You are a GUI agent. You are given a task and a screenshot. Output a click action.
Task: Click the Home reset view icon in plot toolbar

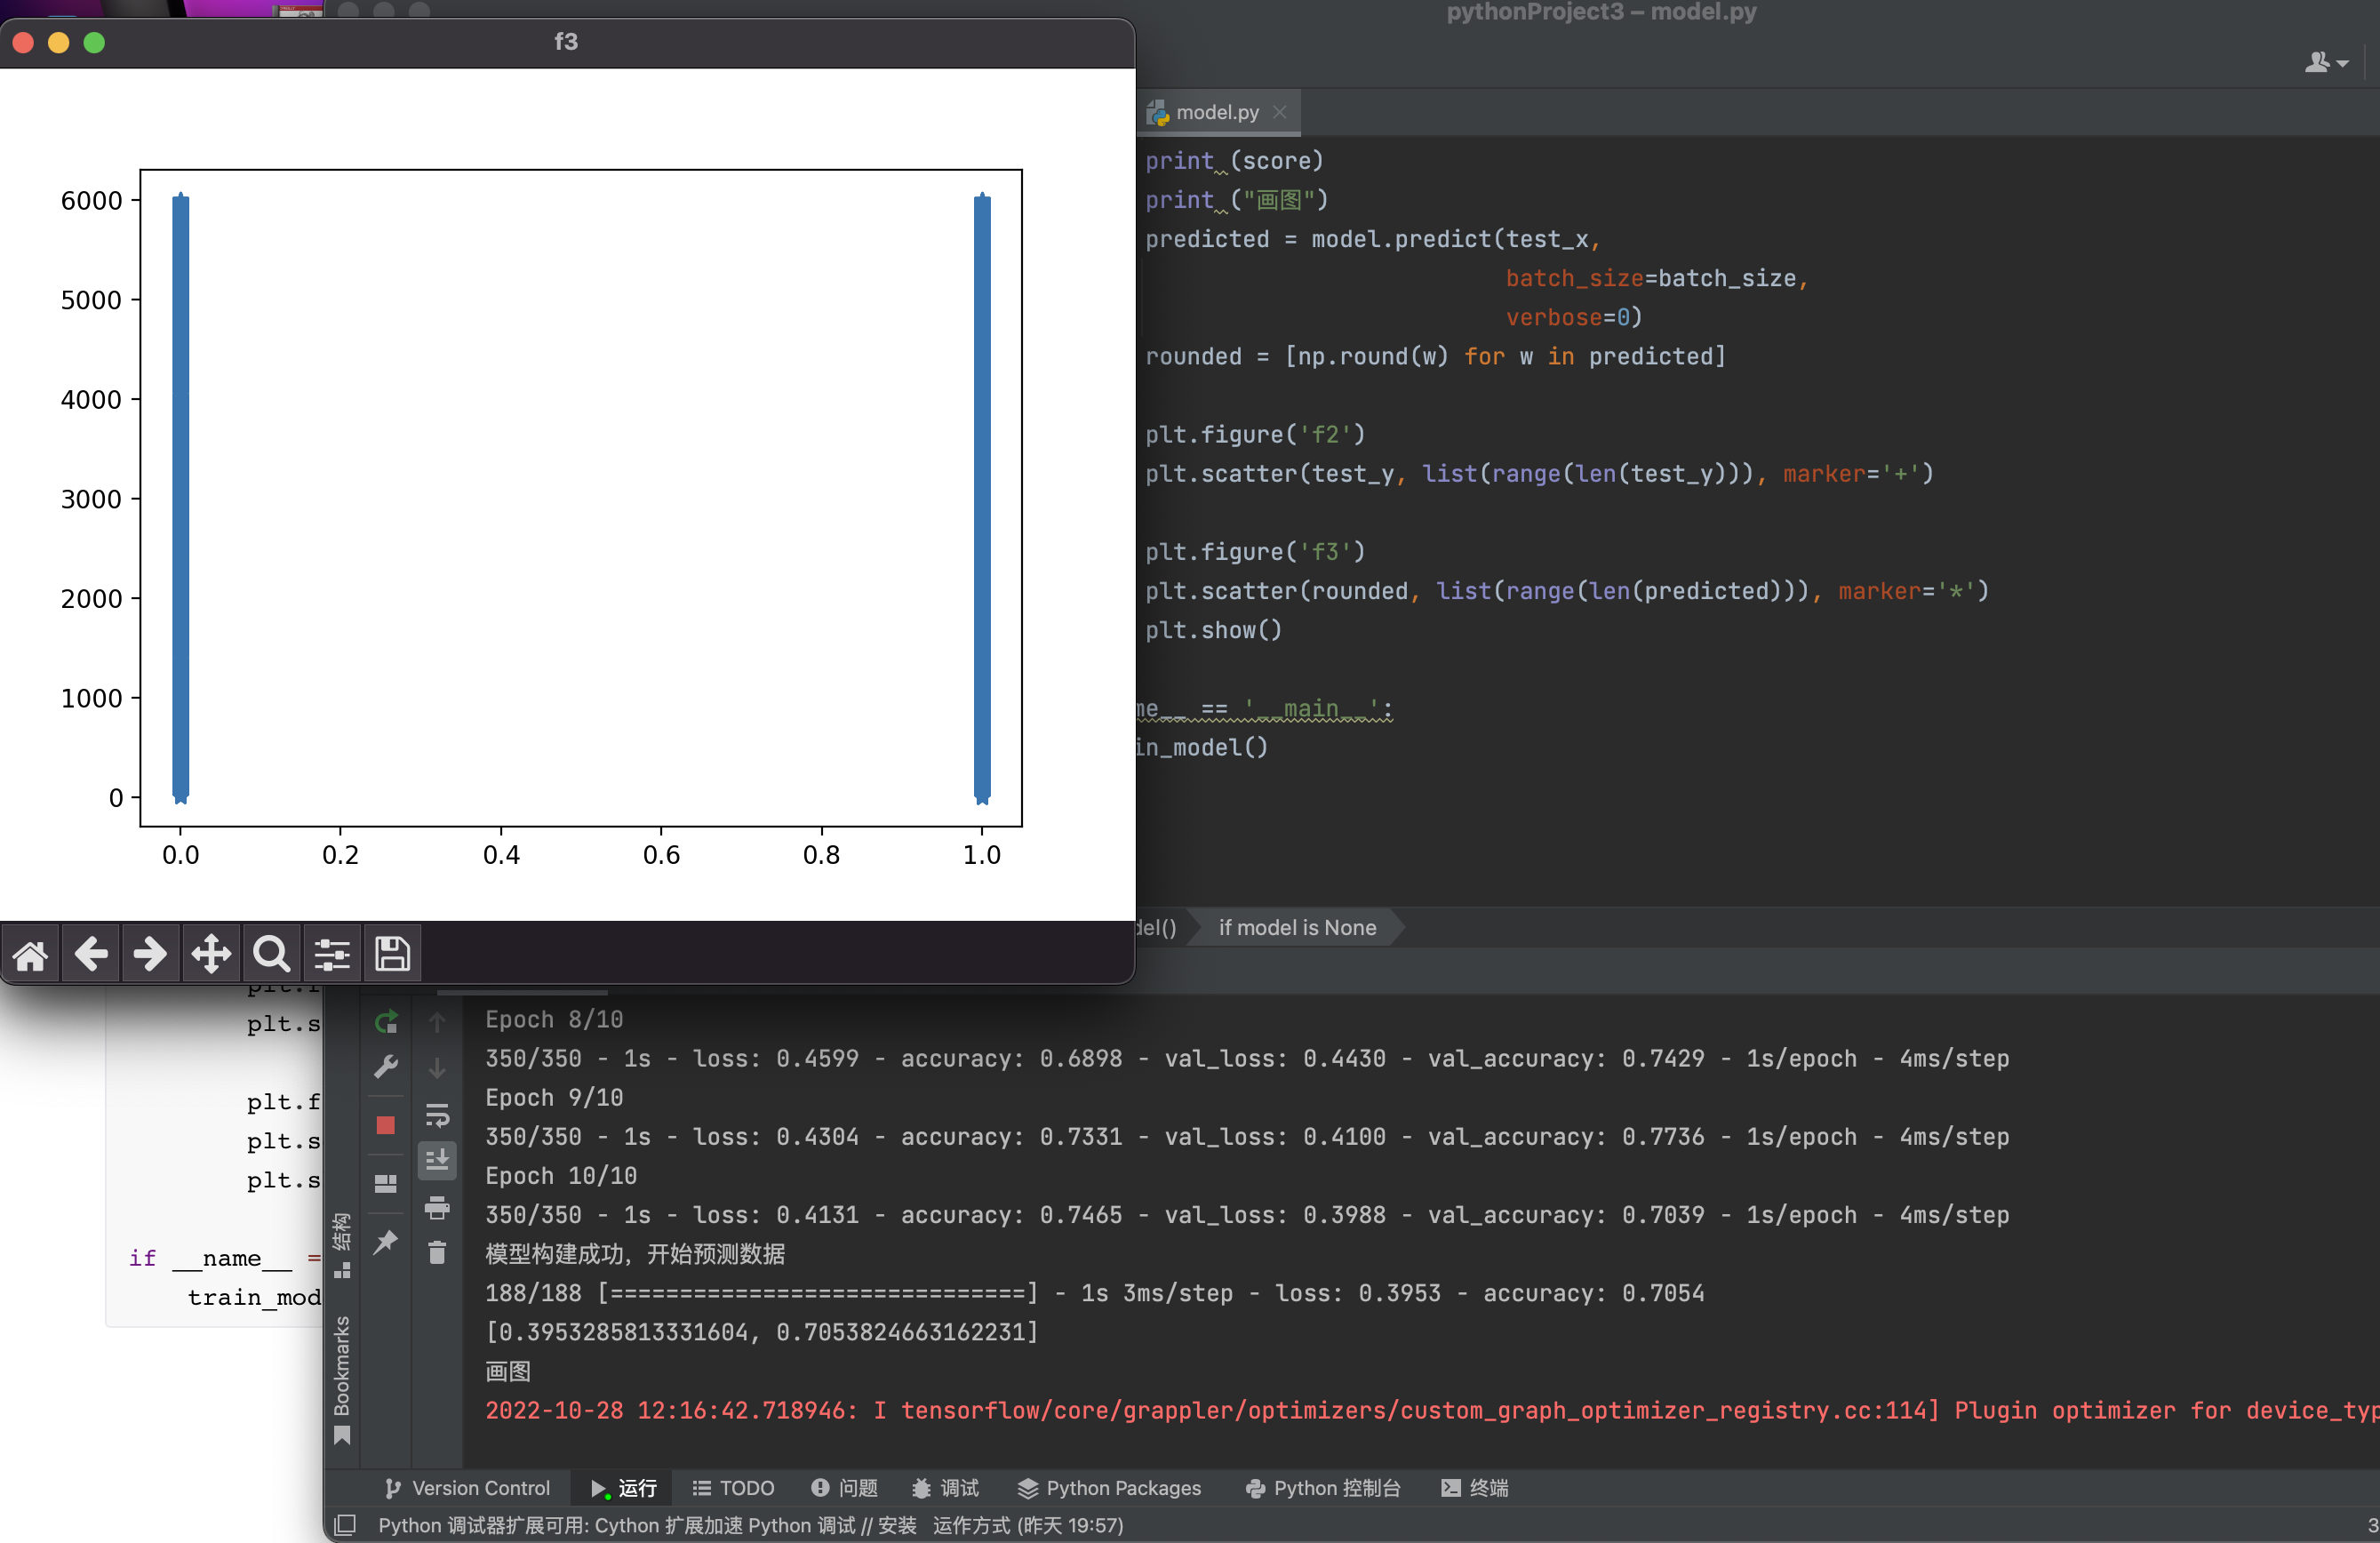(30, 954)
